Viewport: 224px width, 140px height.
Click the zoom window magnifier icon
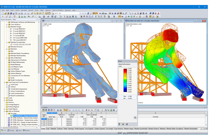pyautogui.click(x=84, y=16)
